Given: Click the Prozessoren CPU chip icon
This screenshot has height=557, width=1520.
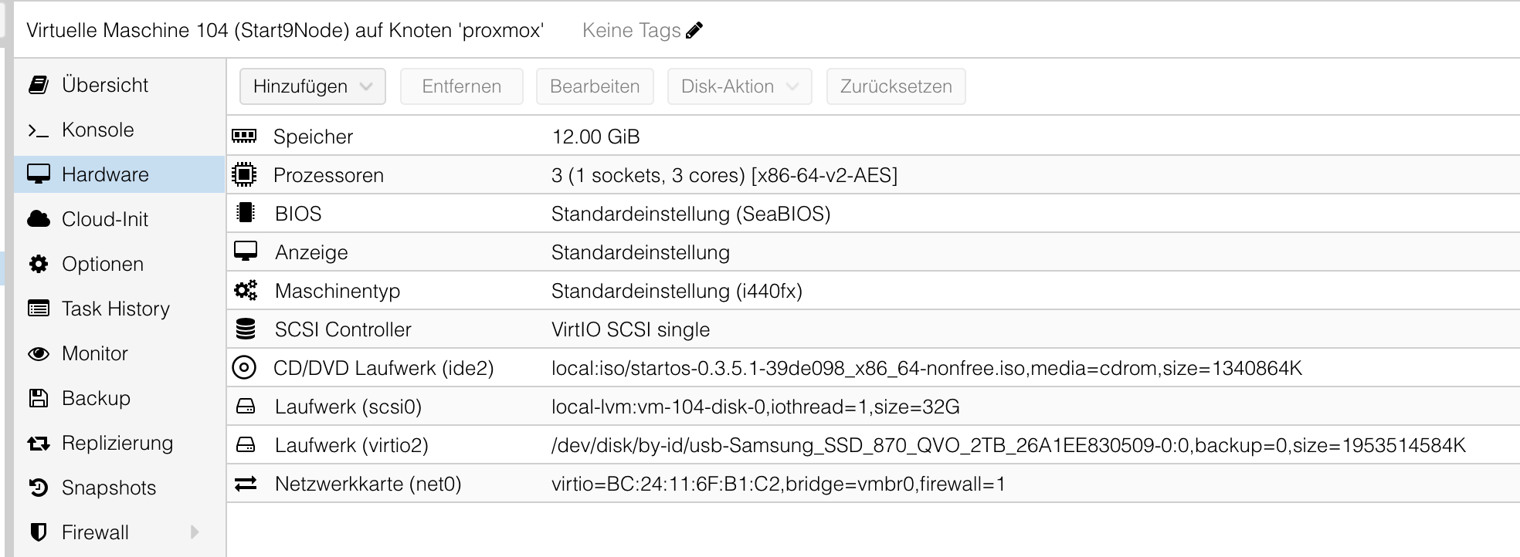Looking at the screenshot, I should pyautogui.click(x=244, y=175).
